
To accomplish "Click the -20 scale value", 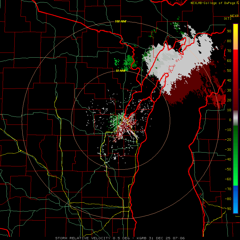I will click(x=228, y=139).
